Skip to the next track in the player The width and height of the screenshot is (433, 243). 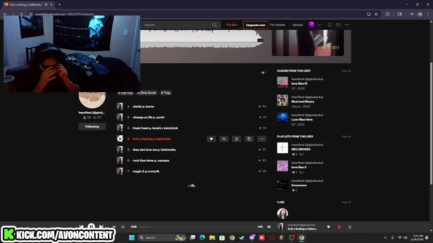101,226
